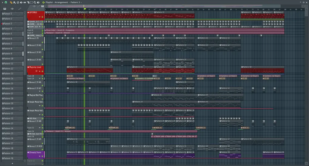Select Pattern 12 in the picker
The height and width of the screenshot is (166, 309).
click(x=12, y=69)
